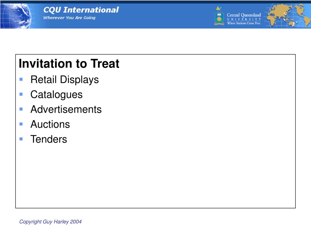Image resolution: width=311 pixels, height=233 pixels.
Task: Click the Copyright Guy Harley 2004 footer
Action: [50, 222]
